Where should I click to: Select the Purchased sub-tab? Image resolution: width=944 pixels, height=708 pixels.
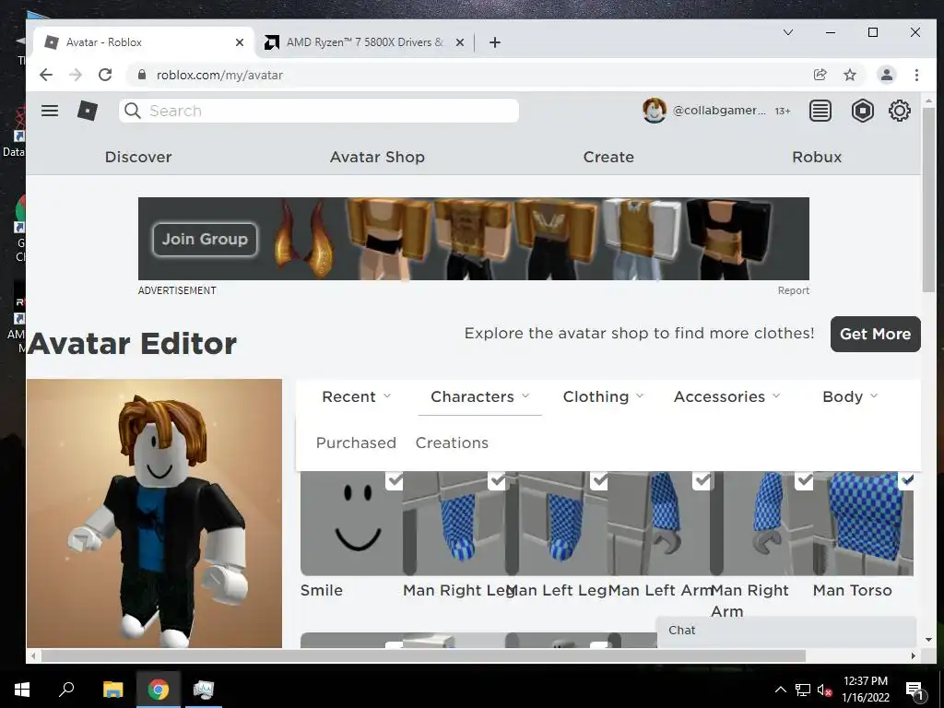click(356, 442)
